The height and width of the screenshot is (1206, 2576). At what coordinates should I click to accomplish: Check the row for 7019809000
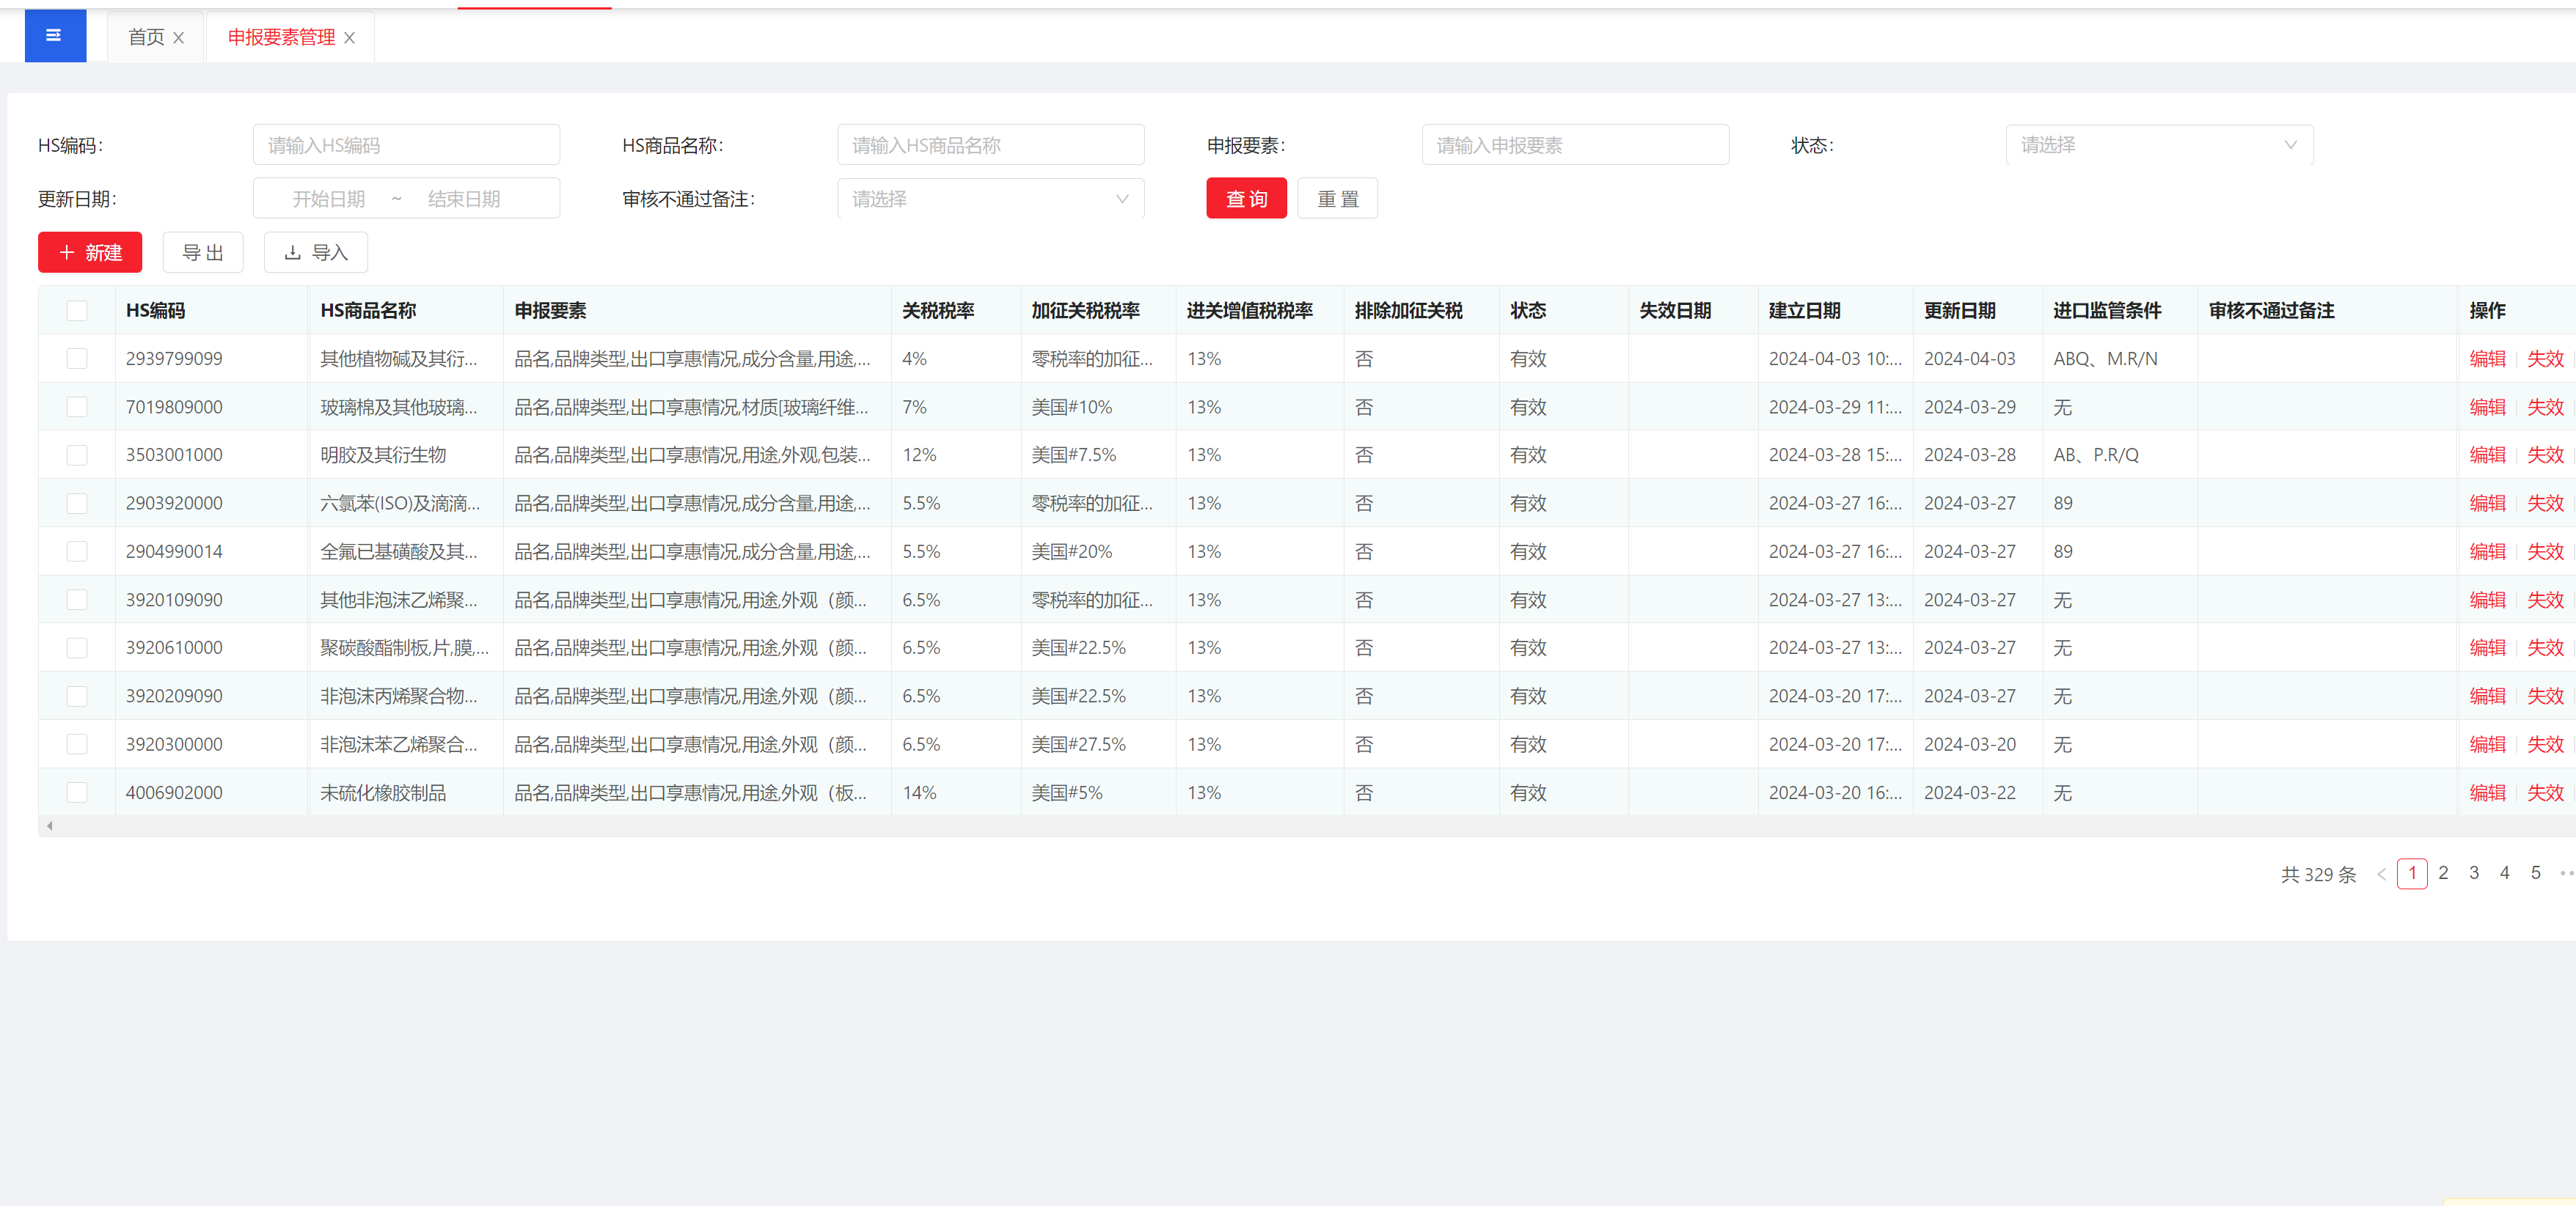(77, 407)
